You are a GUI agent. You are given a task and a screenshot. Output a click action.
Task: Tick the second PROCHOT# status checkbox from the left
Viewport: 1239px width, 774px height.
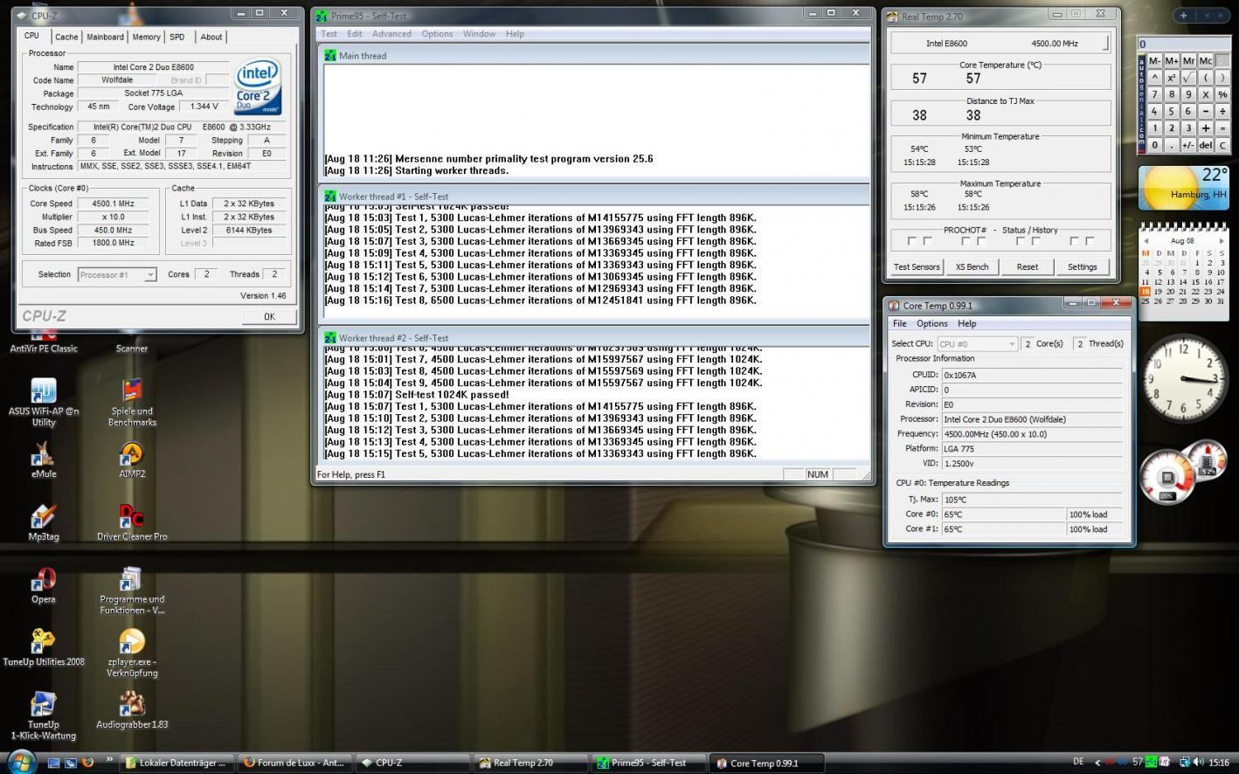928,241
